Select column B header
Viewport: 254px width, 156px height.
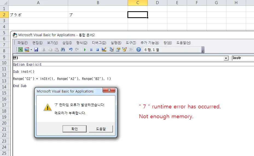(98, 3)
